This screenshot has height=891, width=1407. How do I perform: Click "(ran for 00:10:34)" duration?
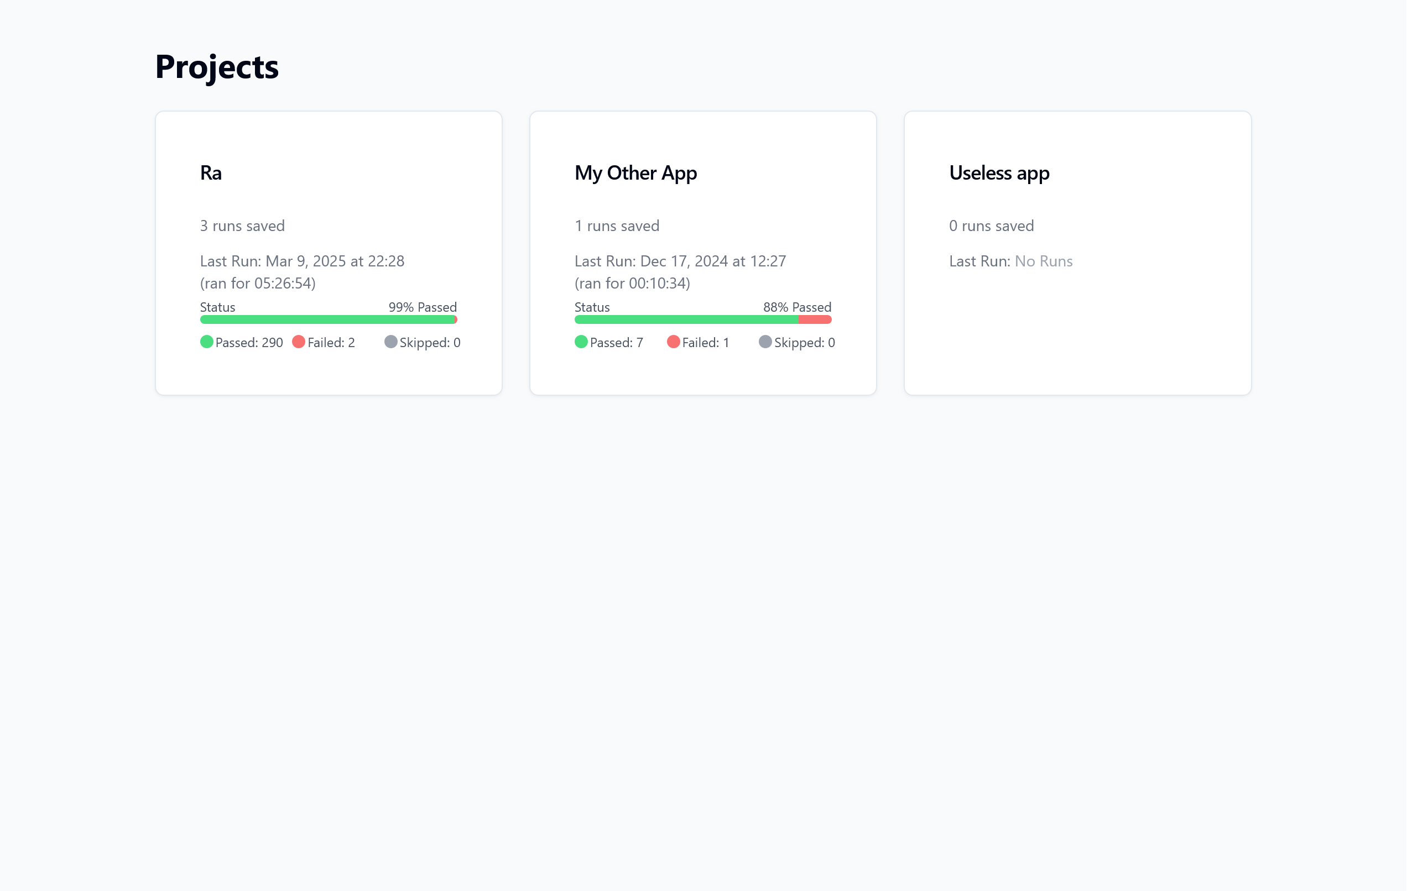click(x=632, y=283)
